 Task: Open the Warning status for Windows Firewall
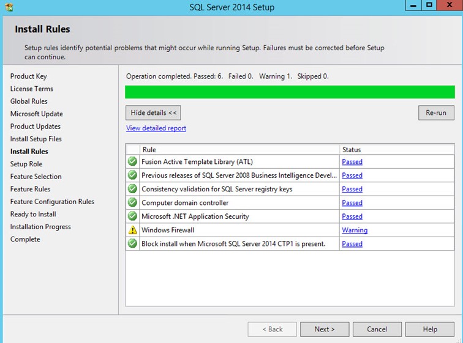click(x=355, y=231)
